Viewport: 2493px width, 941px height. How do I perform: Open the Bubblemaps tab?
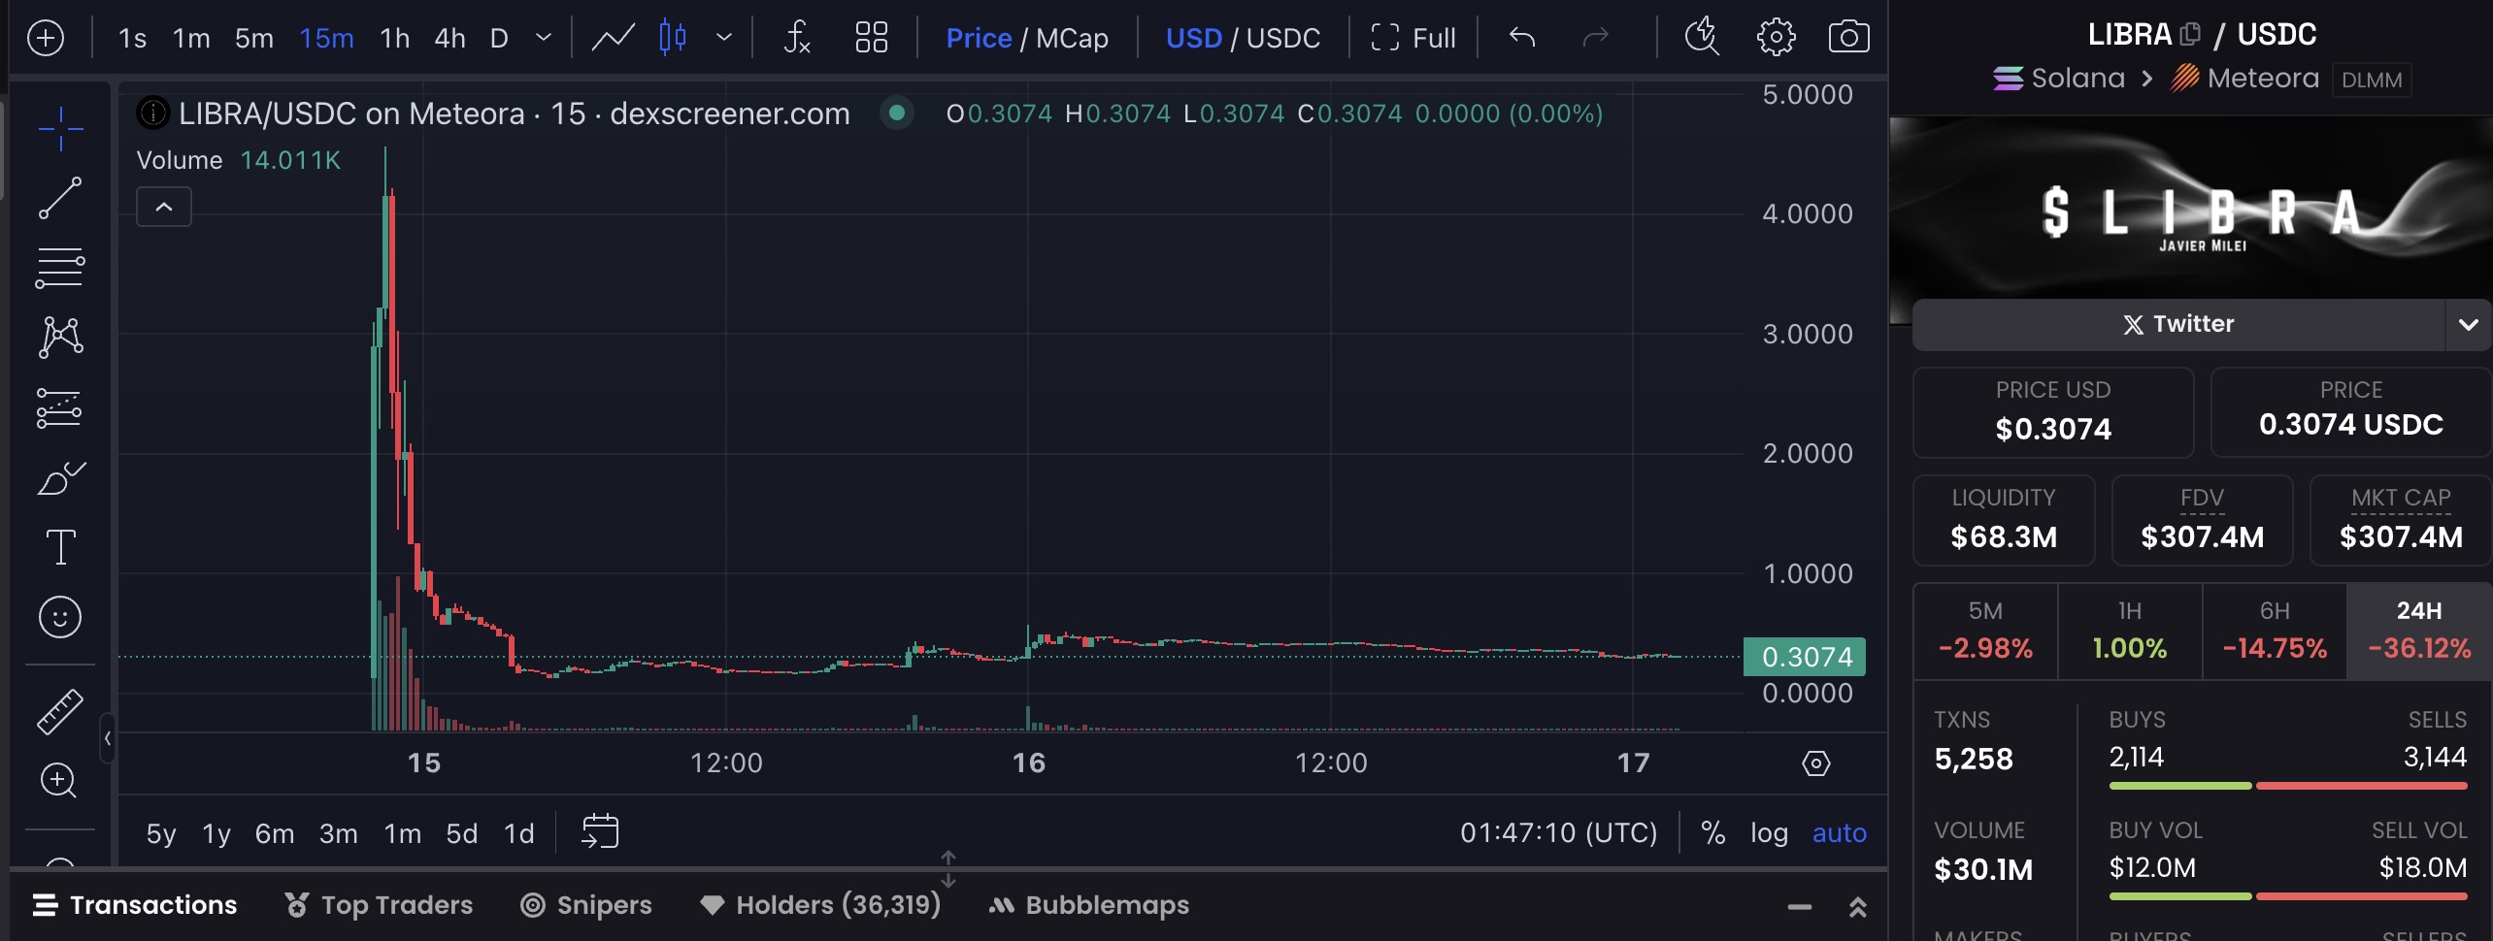coord(1088,905)
